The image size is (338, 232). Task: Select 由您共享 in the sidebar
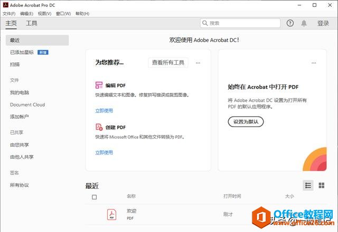[20, 145]
